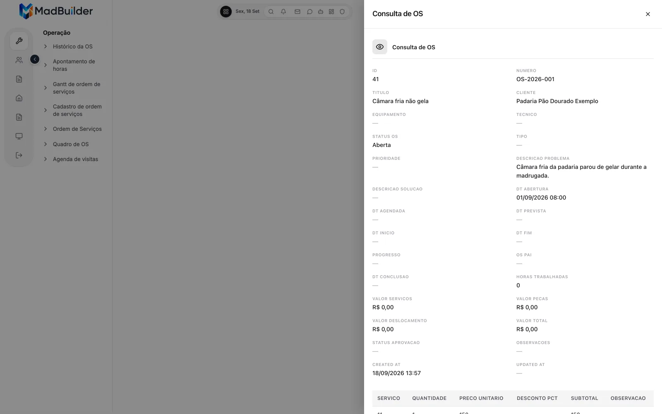Expand the chevron next to Agenda de visitas
Screen dimensions: 662x414
46,159
